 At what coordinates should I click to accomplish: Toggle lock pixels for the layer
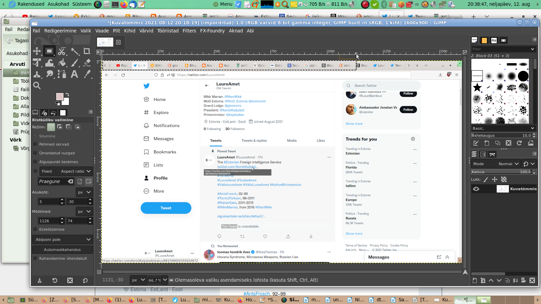point(486,179)
